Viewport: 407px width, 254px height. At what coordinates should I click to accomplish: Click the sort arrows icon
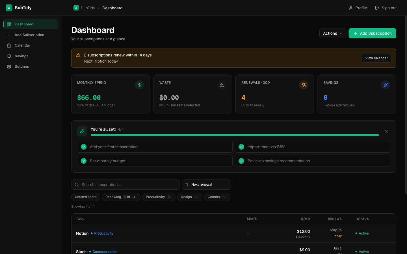coord(187,185)
